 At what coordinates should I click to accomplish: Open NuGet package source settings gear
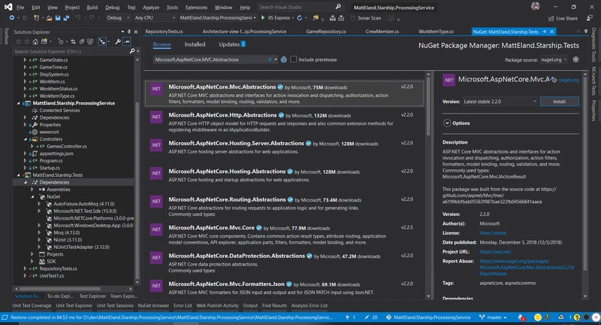click(575, 59)
